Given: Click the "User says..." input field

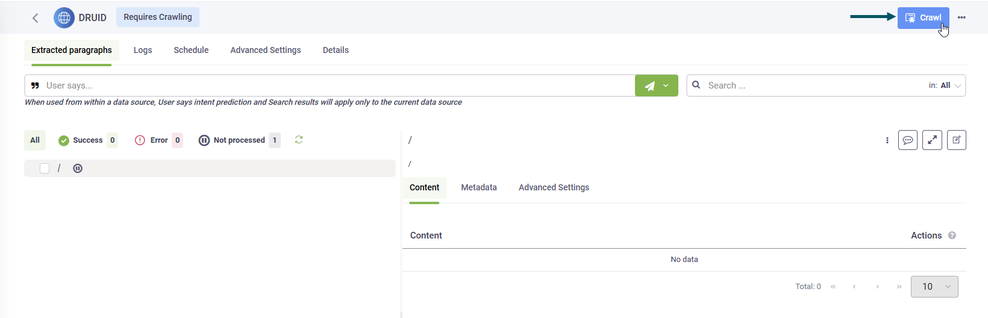Looking at the screenshot, I should pyautogui.click(x=337, y=86).
